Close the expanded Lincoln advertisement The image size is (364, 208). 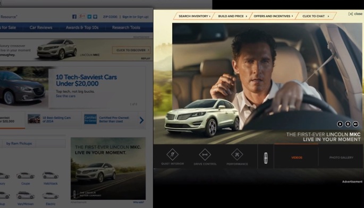click(x=355, y=14)
